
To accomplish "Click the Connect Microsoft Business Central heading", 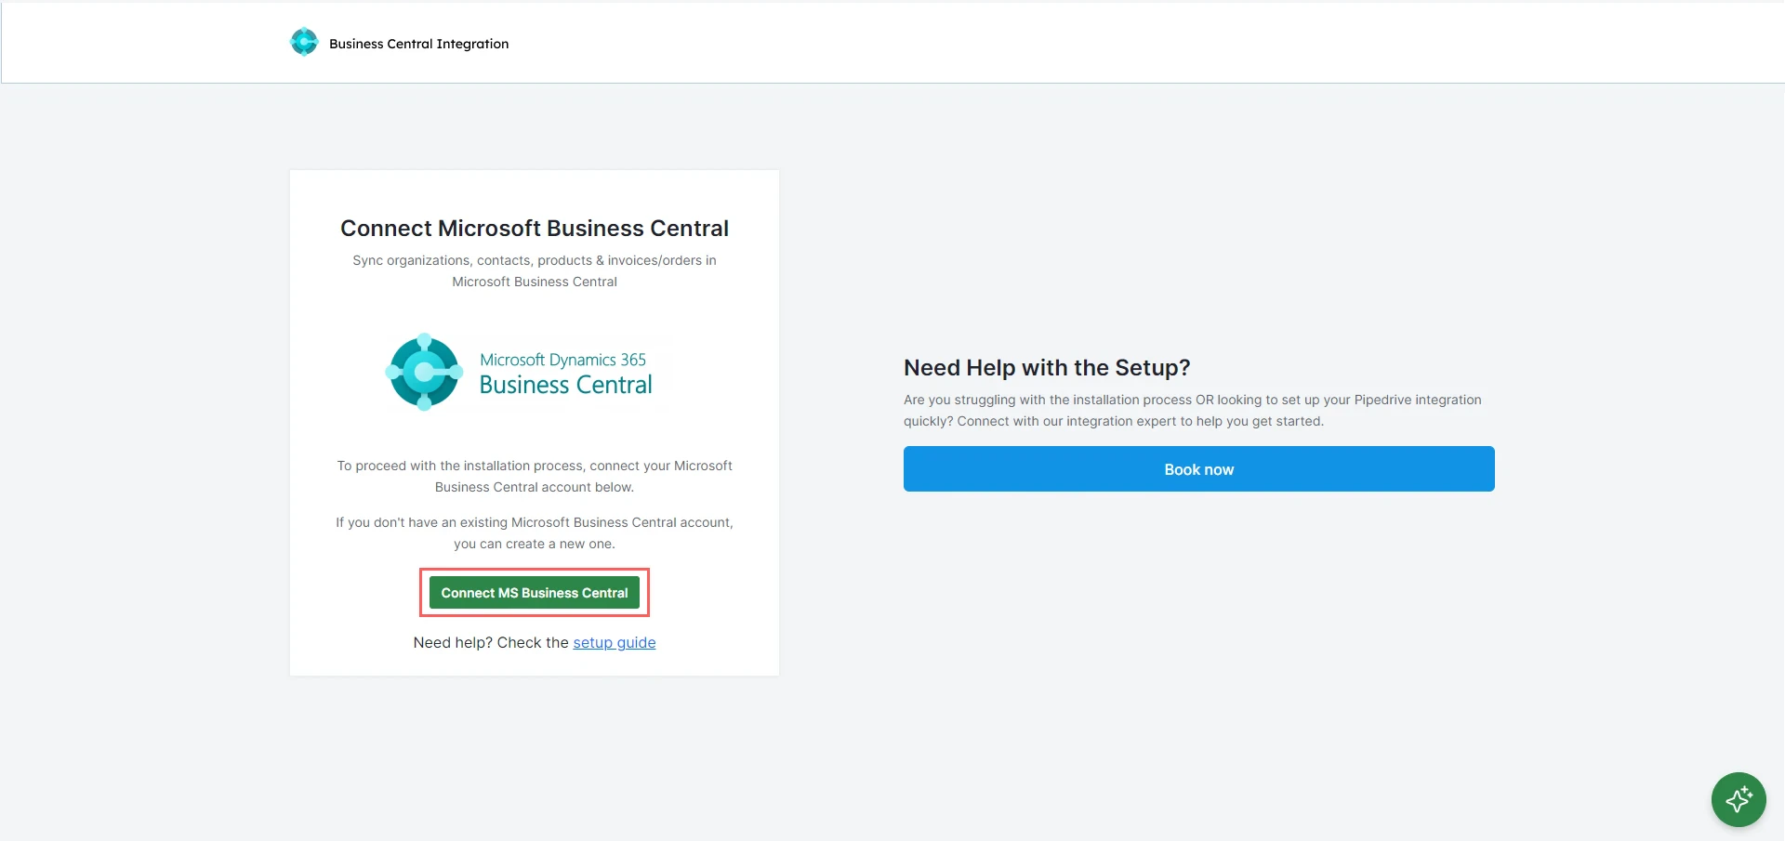I will coord(535,229).
